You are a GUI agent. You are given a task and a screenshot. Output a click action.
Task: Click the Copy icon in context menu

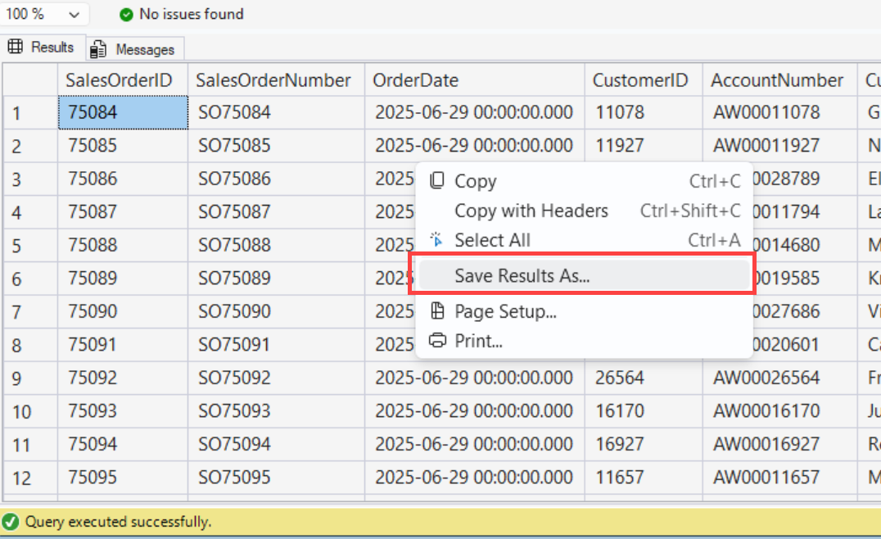coord(437,180)
